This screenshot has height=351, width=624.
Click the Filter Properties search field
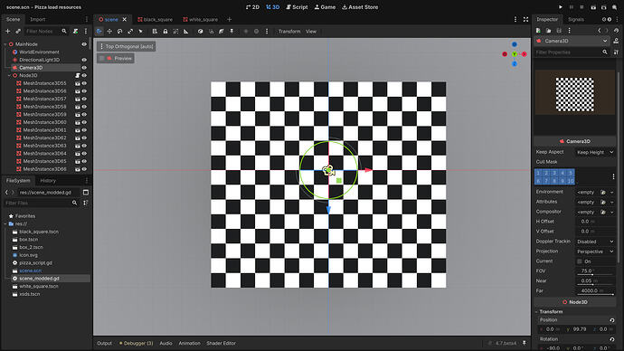click(572, 52)
